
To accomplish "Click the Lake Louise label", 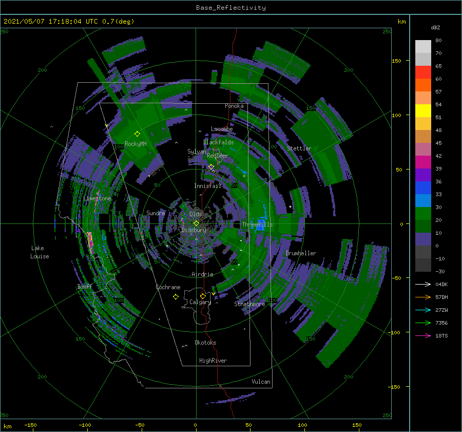I will [x=40, y=252].
